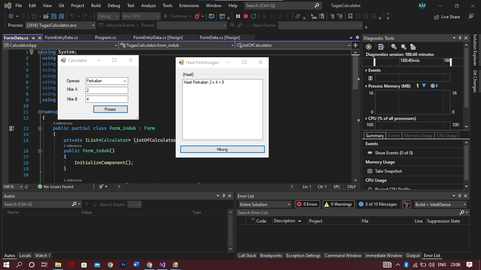481x270 pixels.
Task: Toggle the Warnings filter in Error List
Action: (x=338, y=204)
